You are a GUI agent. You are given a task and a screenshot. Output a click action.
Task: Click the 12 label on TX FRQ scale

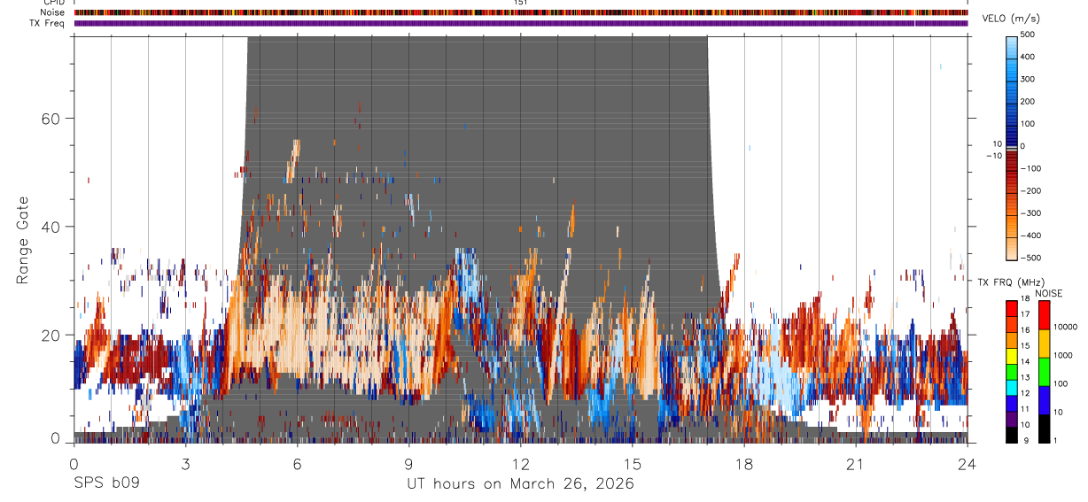(x=1025, y=393)
